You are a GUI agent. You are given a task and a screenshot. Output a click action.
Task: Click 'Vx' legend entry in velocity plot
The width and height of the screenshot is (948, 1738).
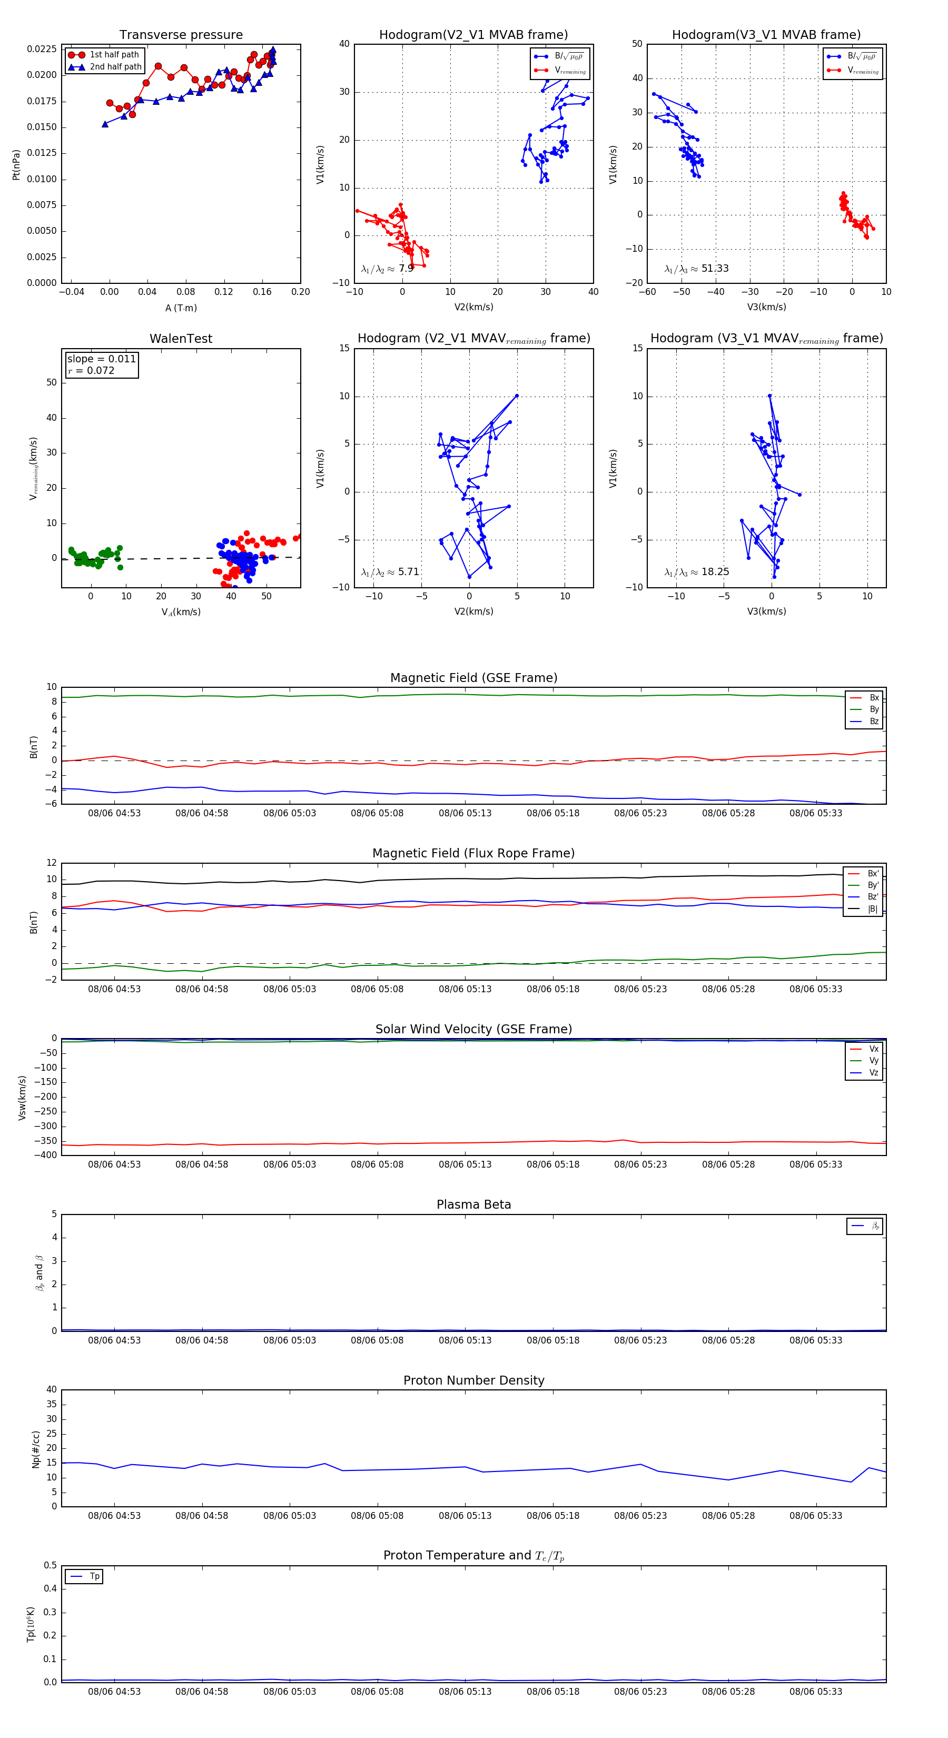pos(864,1049)
